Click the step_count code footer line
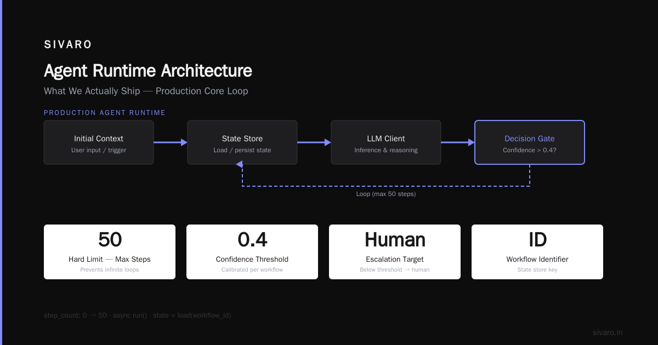Image resolution: width=658 pixels, height=345 pixels. (x=137, y=315)
